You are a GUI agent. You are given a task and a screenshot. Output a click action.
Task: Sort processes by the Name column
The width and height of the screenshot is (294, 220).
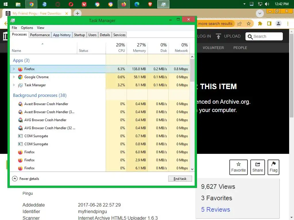pyautogui.click(x=44, y=48)
